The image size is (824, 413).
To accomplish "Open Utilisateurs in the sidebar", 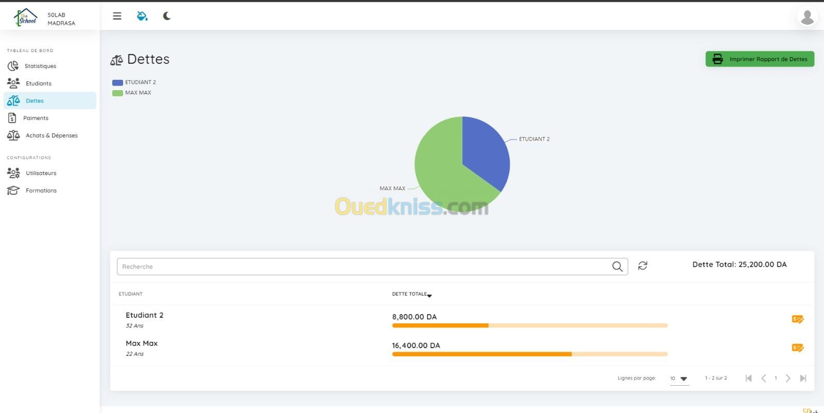I will tap(50, 173).
